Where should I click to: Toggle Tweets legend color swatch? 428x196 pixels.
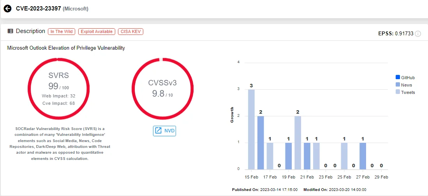click(x=397, y=92)
